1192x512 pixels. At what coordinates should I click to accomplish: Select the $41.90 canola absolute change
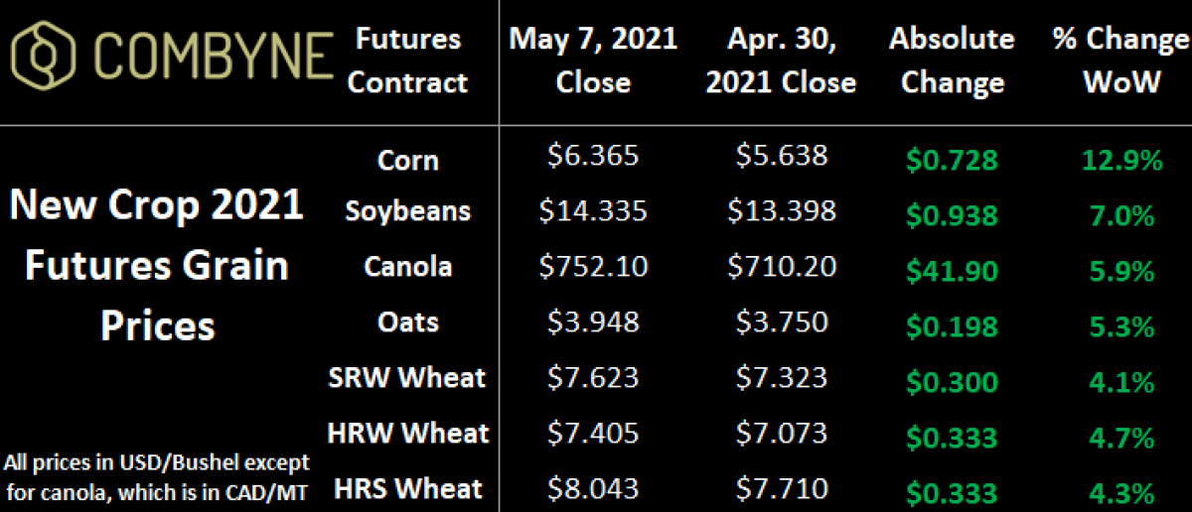tap(952, 268)
